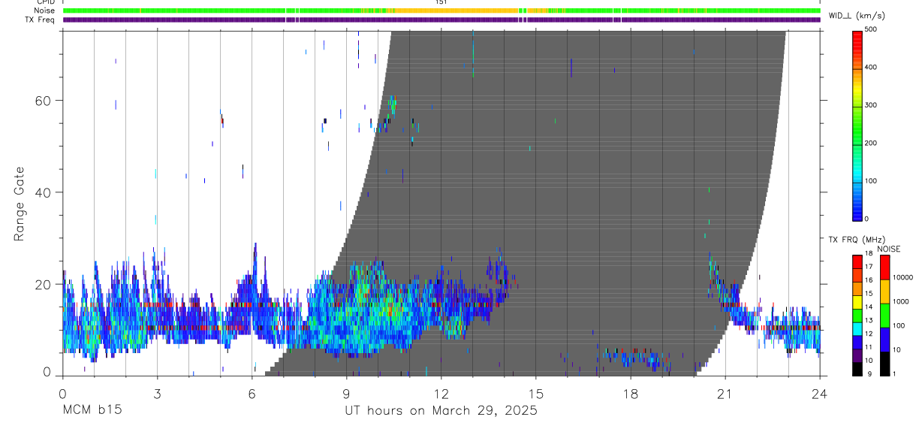922x426 pixels.
Task: Click the 9 tick on TX FRQ legend
Action: coord(869,373)
